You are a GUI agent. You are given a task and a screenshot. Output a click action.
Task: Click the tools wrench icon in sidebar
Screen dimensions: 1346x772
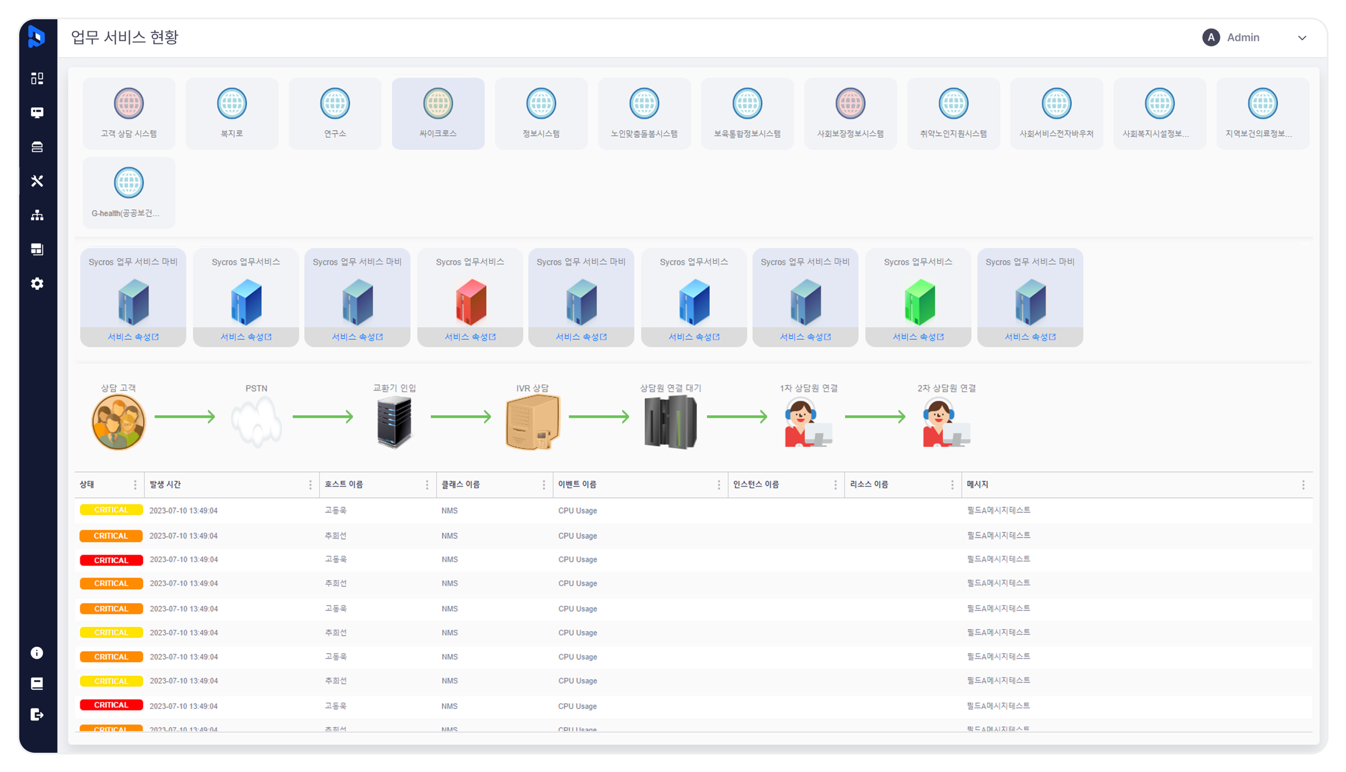pos(37,181)
